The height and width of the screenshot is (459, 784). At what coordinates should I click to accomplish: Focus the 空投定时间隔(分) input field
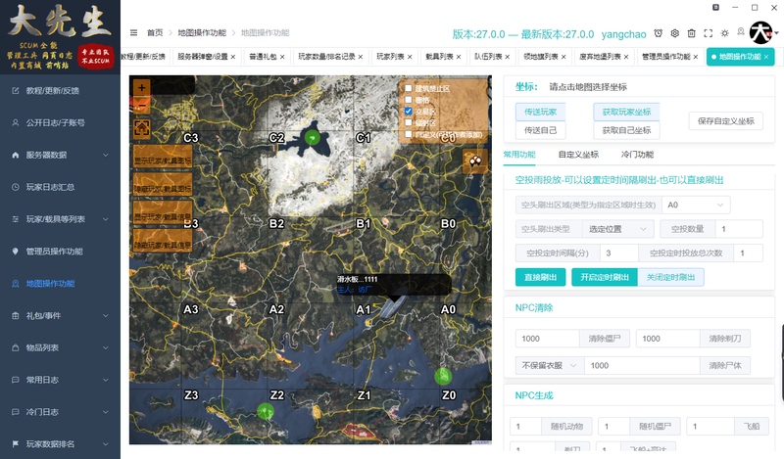tap(619, 253)
